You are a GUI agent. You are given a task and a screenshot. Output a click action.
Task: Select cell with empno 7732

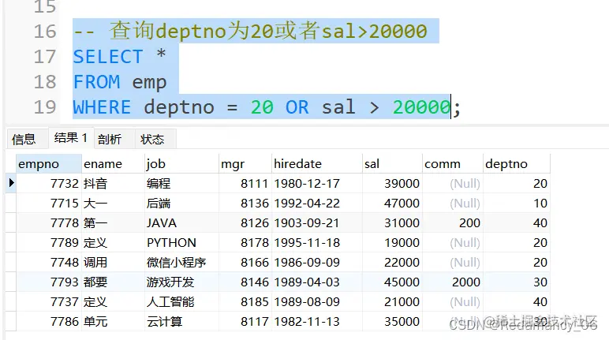tap(49, 183)
